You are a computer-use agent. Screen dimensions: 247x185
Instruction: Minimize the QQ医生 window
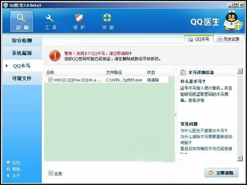[x=231, y=5]
